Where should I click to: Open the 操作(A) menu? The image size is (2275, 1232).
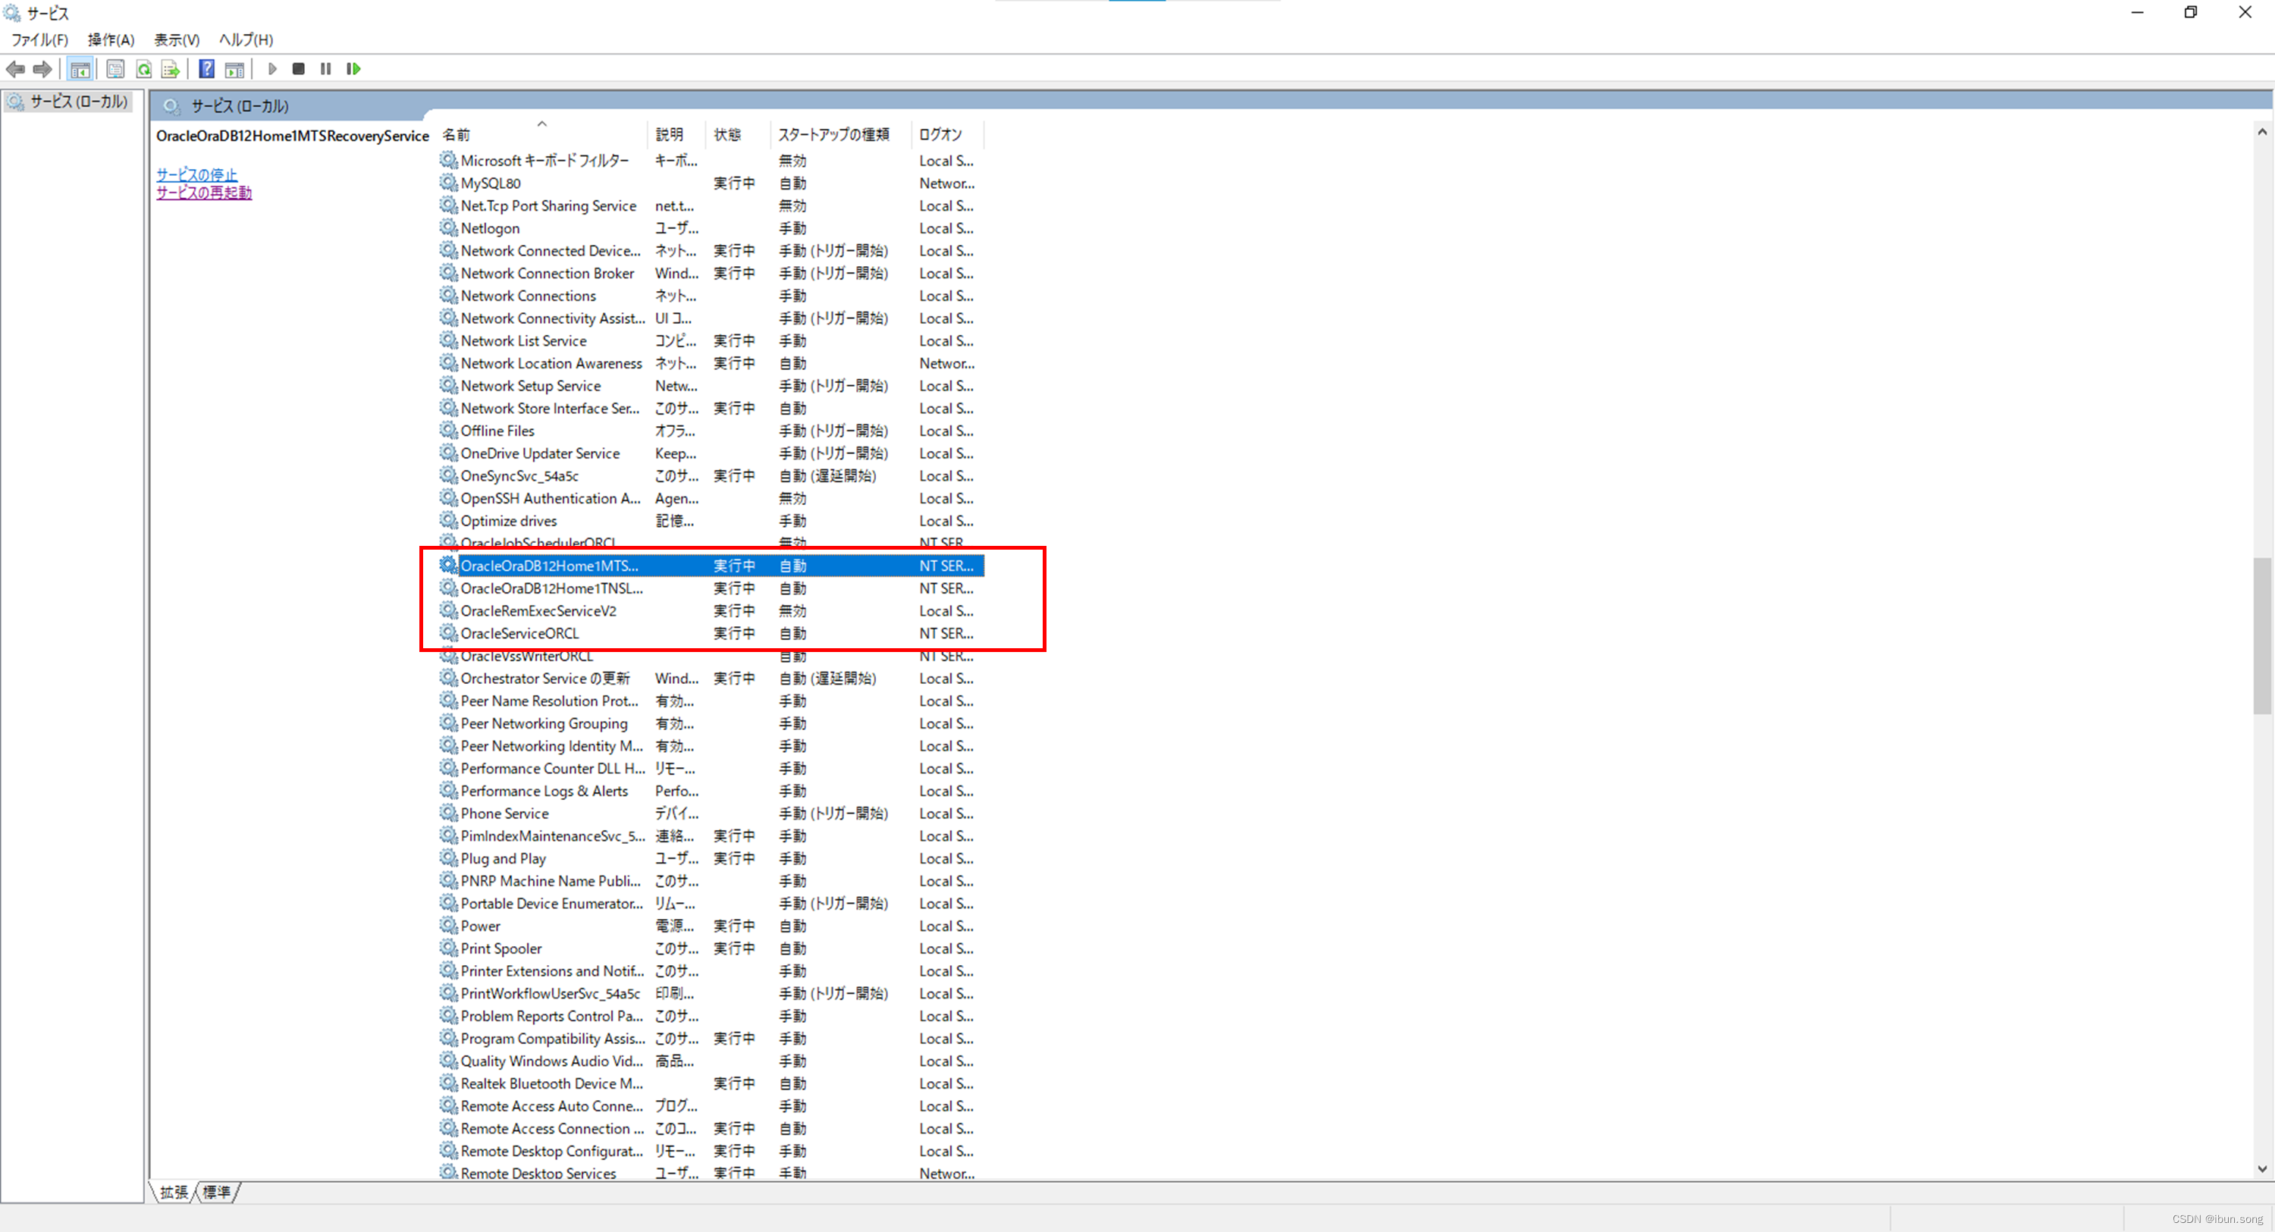pyautogui.click(x=111, y=39)
